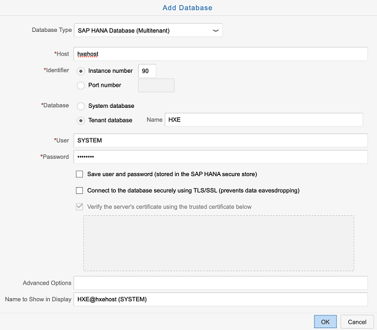The height and width of the screenshot is (330, 377).
Task: Click the User input field
Action: tap(220, 140)
